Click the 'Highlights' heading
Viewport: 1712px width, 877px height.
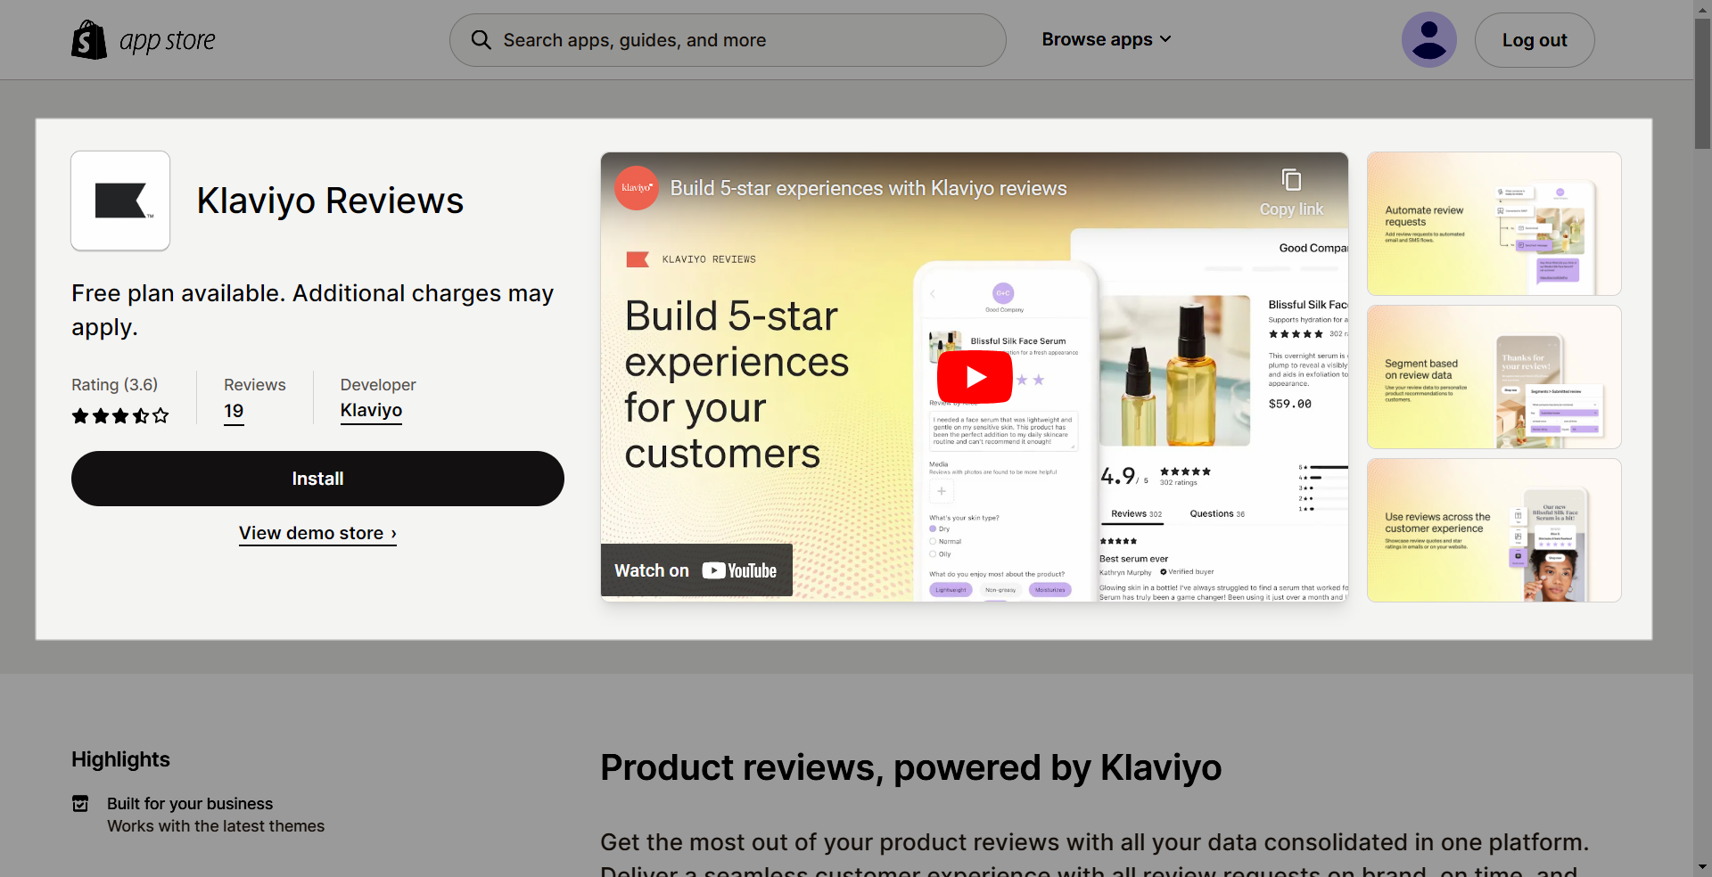point(120,759)
